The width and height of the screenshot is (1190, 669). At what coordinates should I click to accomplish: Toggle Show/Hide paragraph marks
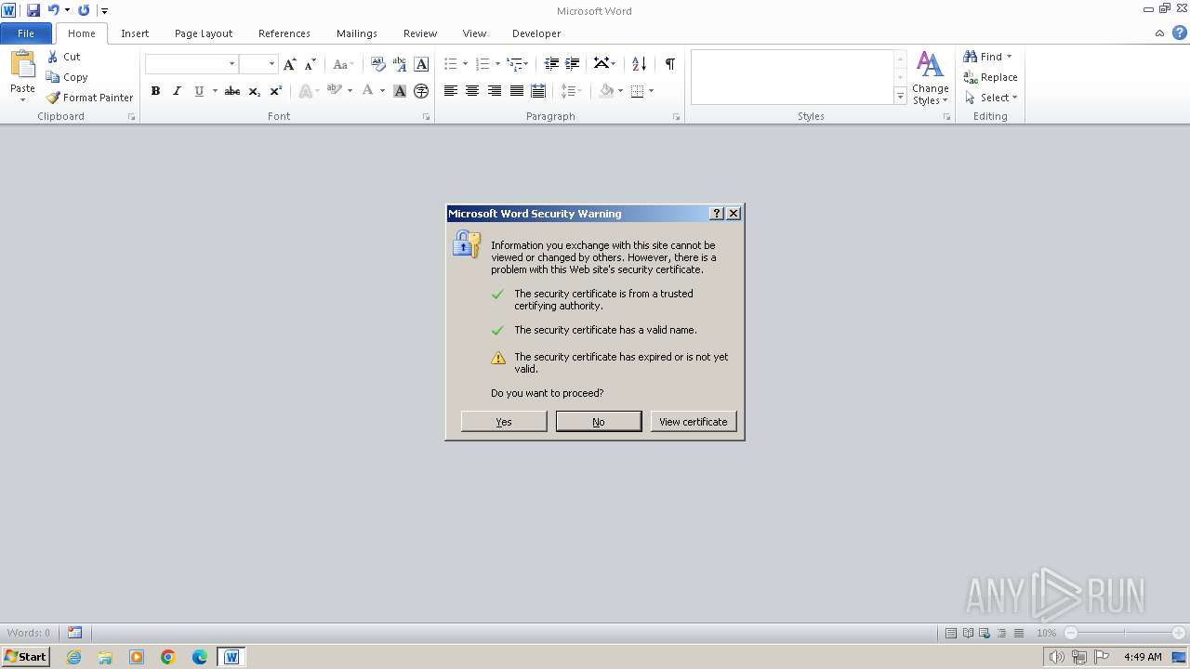pyautogui.click(x=669, y=64)
